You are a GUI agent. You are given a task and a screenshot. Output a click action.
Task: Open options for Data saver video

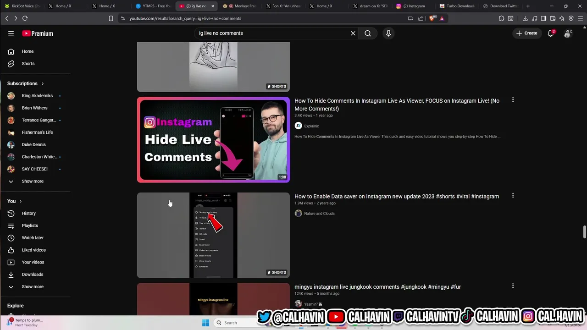click(513, 195)
